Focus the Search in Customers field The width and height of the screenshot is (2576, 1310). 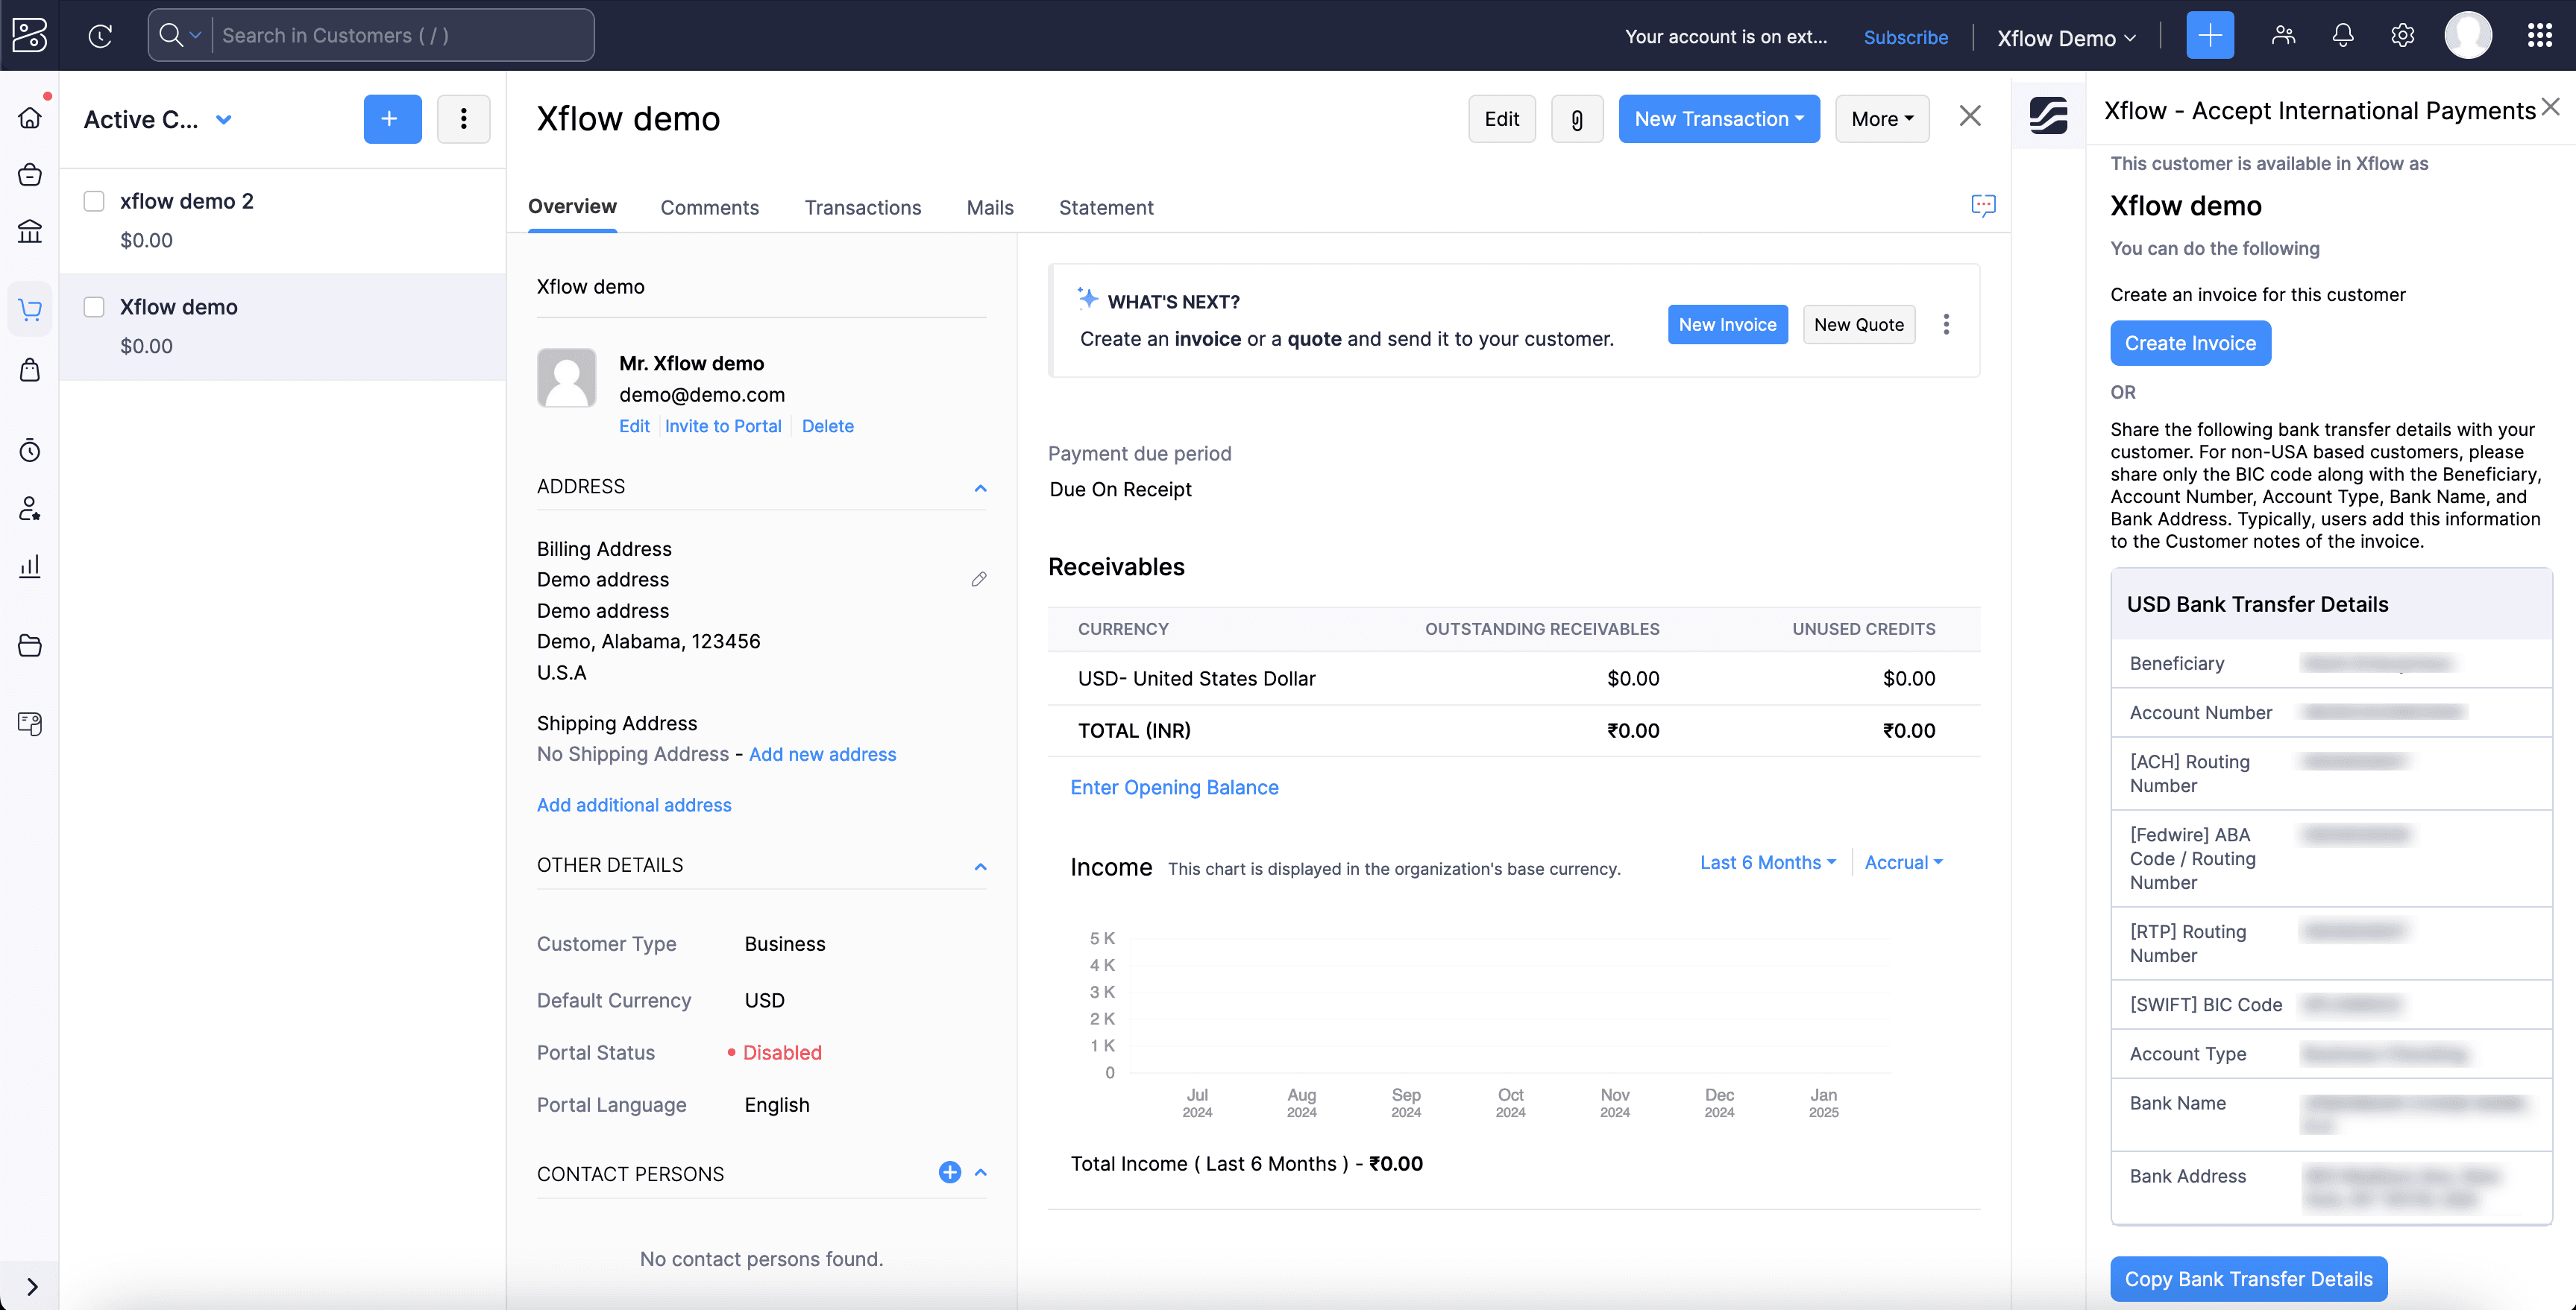click(x=402, y=35)
